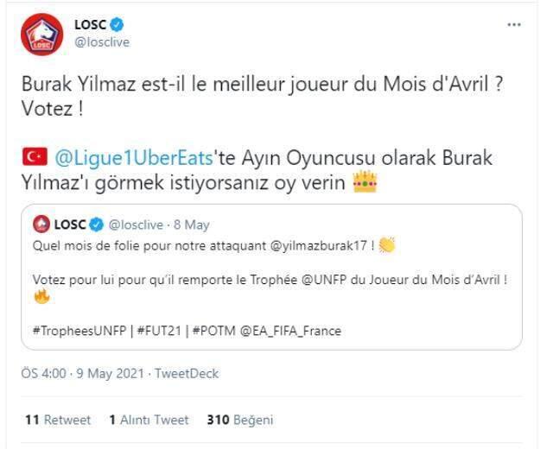
Task: Click the crown emoji after 'oy verin'
Action: [365, 182]
